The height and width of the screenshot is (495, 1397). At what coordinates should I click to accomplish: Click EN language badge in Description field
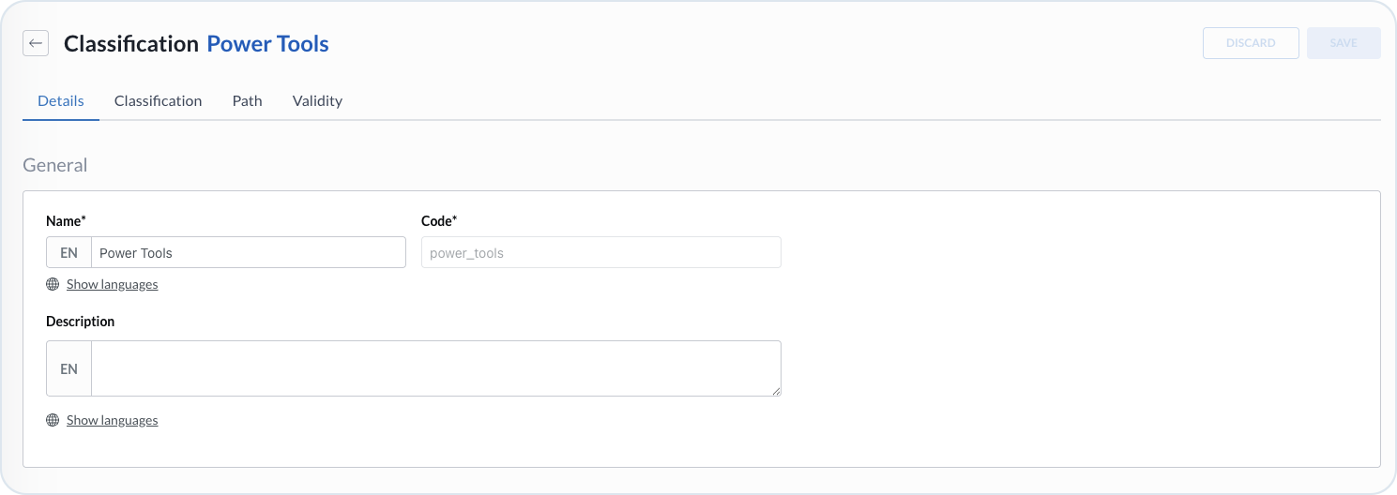(68, 368)
